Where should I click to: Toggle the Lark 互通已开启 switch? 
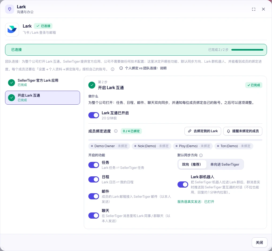pos(94,115)
